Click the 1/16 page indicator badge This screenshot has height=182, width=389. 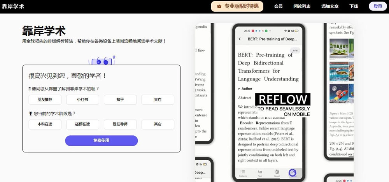tap(295, 51)
